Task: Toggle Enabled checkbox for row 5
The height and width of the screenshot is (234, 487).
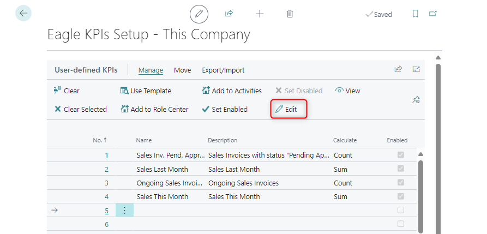Action: coord(401,210)
